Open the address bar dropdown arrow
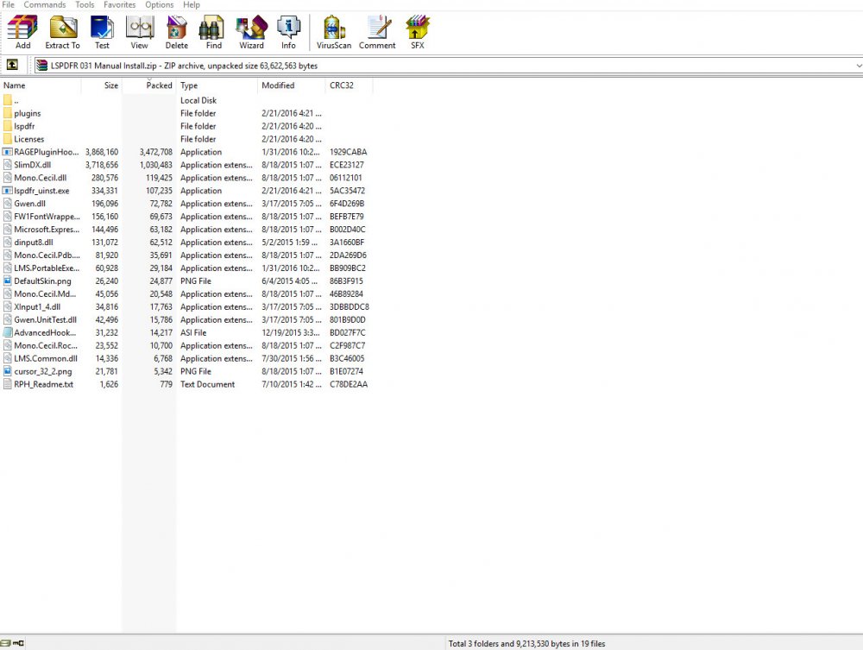Viewport: 863px width, 650px height. [x=858, y=66]
